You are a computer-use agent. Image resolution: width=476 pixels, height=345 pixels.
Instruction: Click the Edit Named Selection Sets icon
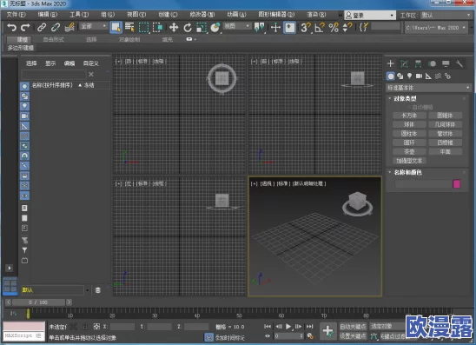[363, 27]
